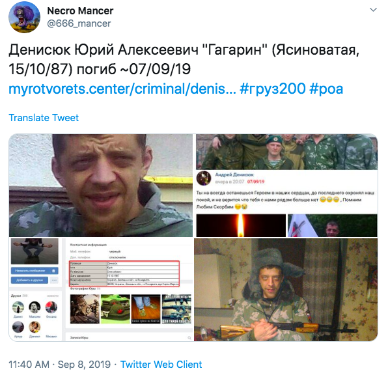The width and height of the screenshot is (388, 375).
Task: Open the Twitter Web Client source link
Action: (161, 365)
